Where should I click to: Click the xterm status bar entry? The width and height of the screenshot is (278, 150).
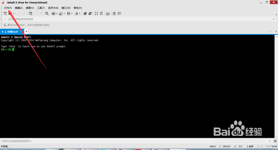tap(213, 146)
